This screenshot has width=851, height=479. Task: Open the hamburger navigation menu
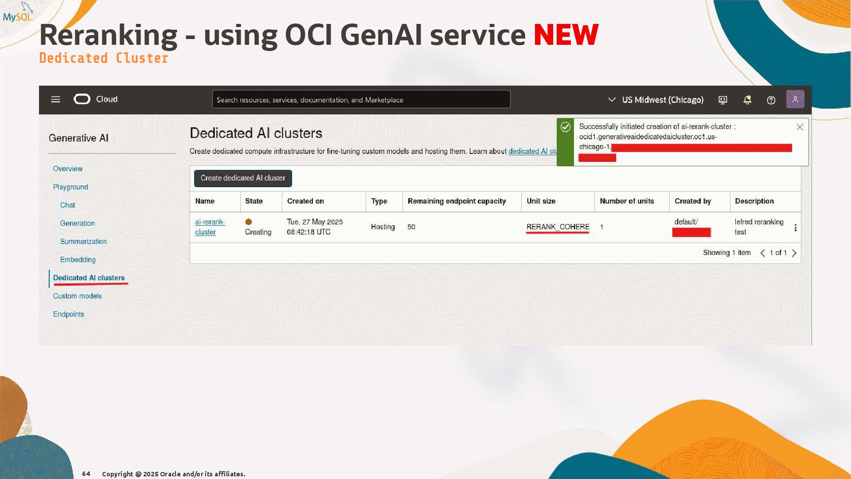coord(55,99)
